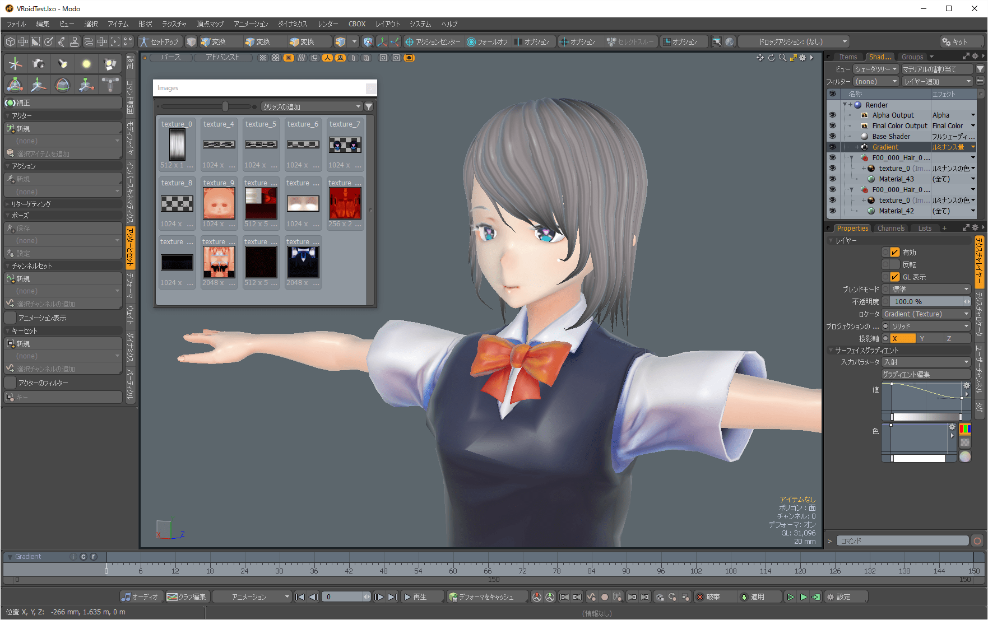The width and height of the screenshot is (988, 620).
Task: Toggle visibility eye of Base Shader
Action: [x=832, y=136]
